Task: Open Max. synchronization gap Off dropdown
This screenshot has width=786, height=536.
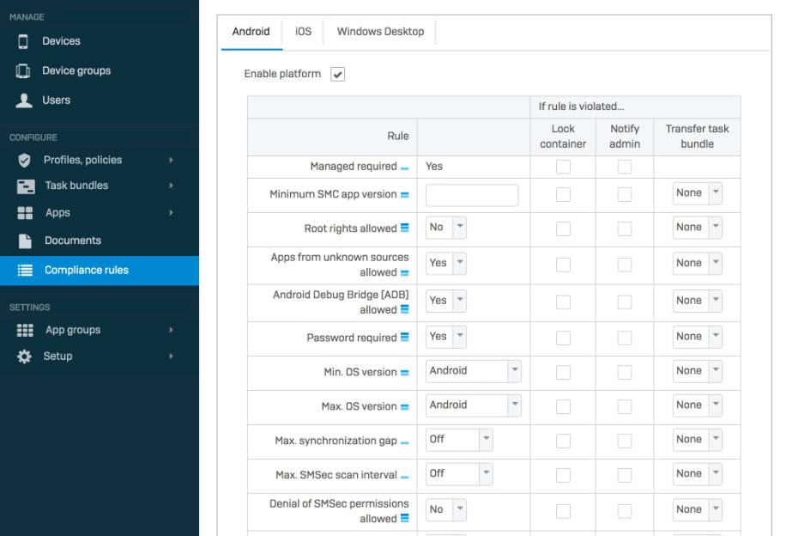Action: click(x=459, y=440)
